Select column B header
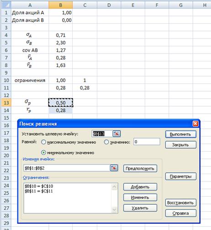The width and height of the screenshot is (211, 230). (60, 5)
